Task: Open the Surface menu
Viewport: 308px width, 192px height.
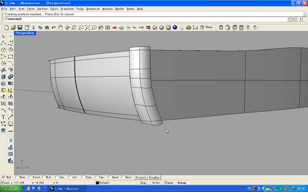Action: pyautogui.click(x=42, y=9)
